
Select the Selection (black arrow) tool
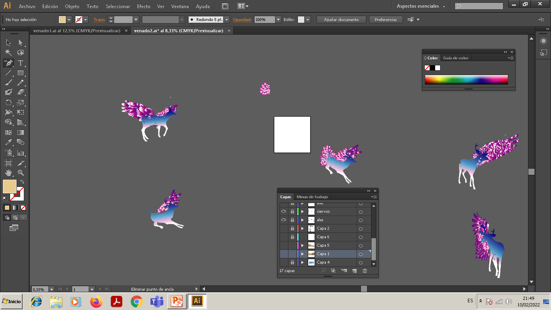[x=8, y=43]
